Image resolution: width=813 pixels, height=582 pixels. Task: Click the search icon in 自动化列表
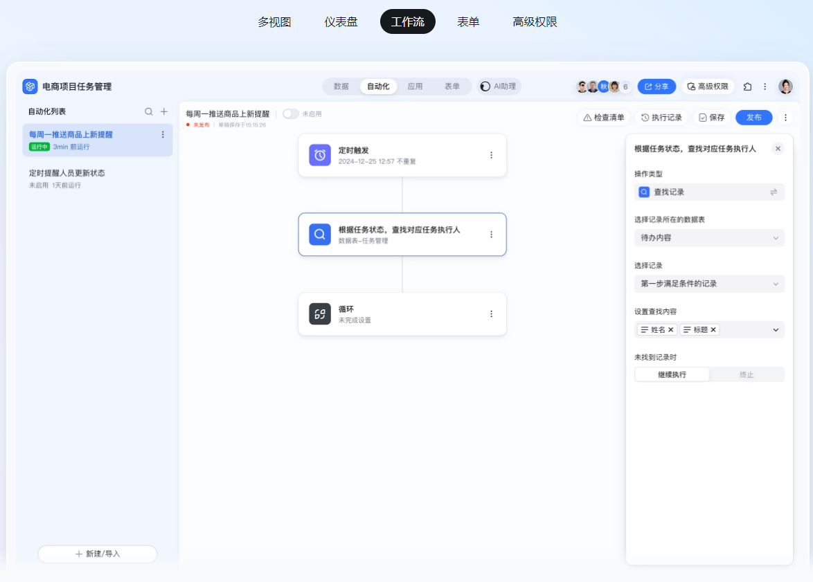click(x=148, y=111)
